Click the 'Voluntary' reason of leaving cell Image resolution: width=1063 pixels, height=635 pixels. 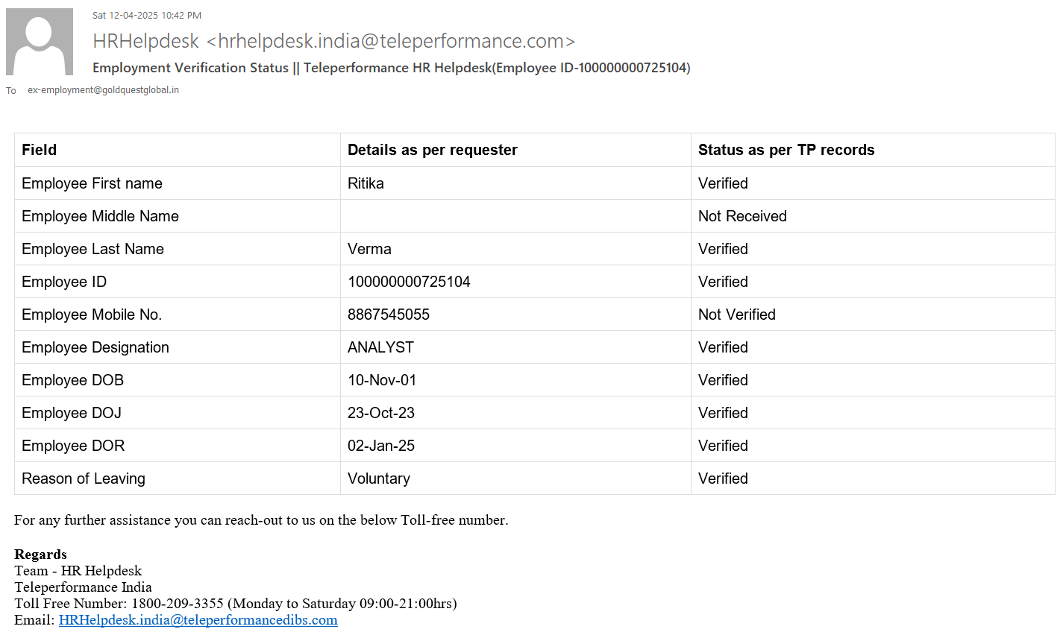point(378,478)
